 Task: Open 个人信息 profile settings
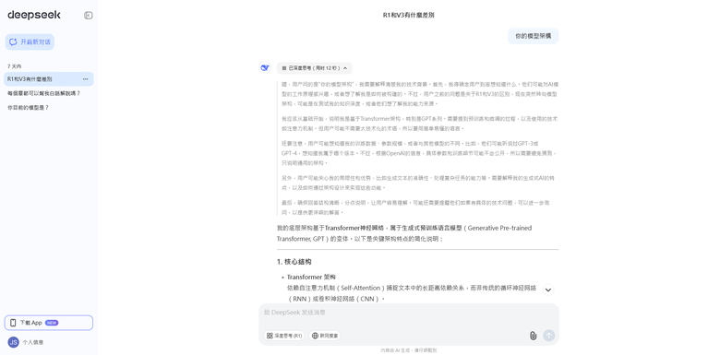[33, 342]
